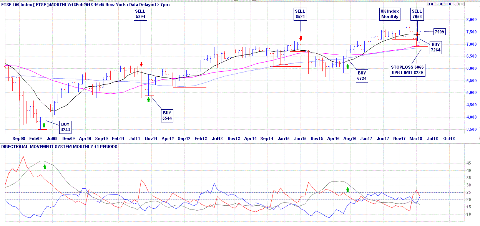The height and width of the screenshot is (226, 480).
Task: Click the Feb09 date axis label
Action: [x=35, y=139]
